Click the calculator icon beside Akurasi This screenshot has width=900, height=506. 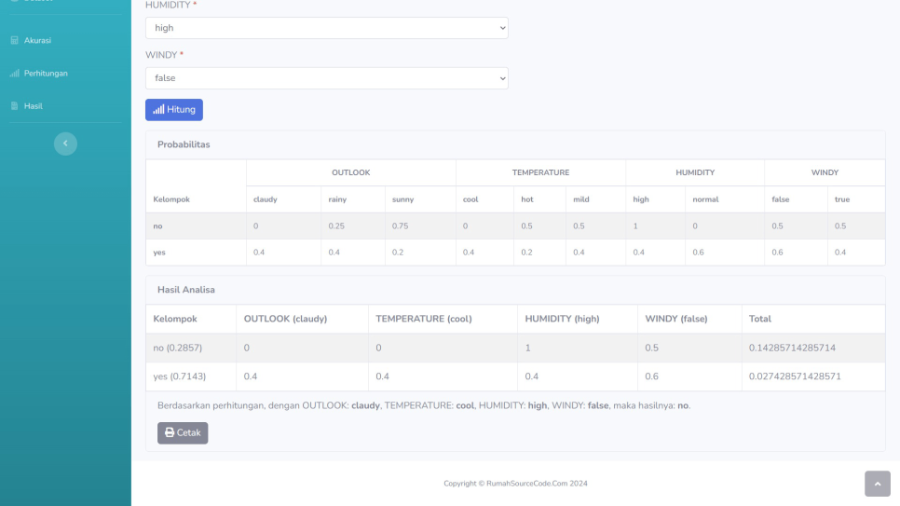(14, 40)
